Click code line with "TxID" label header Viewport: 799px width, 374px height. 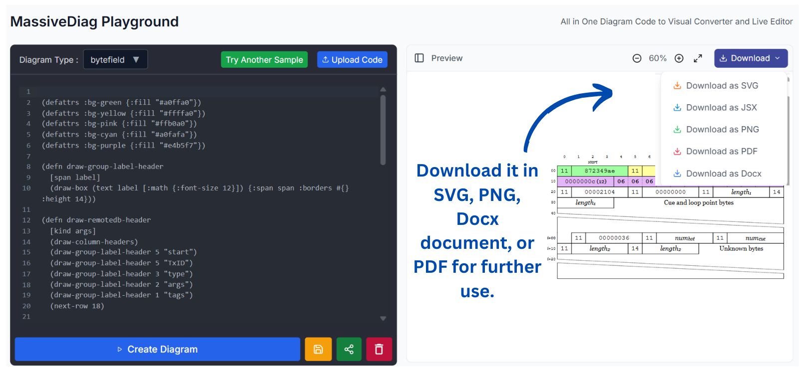(121, 263)
